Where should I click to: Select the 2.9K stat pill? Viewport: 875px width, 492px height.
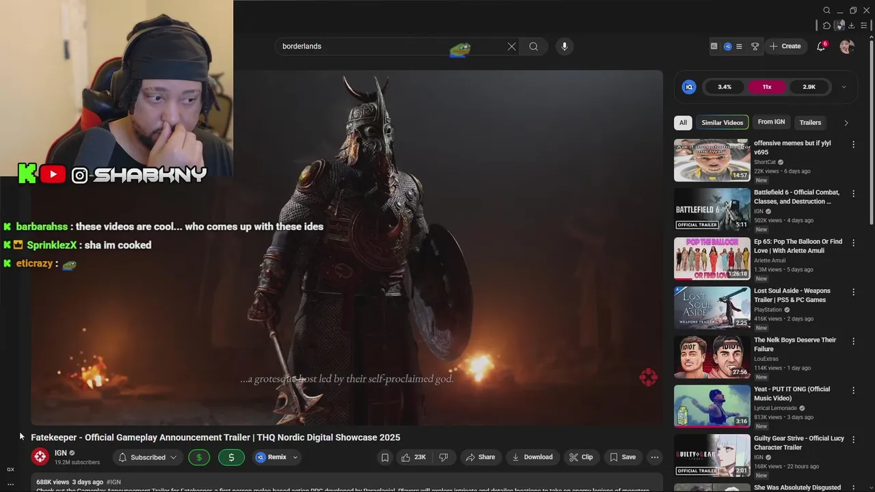click(x=809, y=87)
